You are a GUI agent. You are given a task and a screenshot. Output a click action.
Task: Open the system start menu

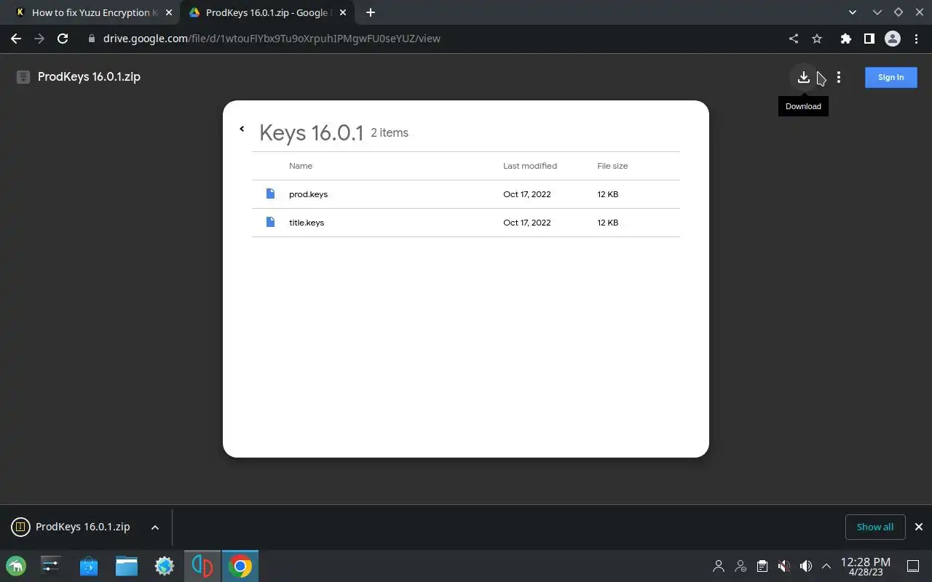pos(16,565)
